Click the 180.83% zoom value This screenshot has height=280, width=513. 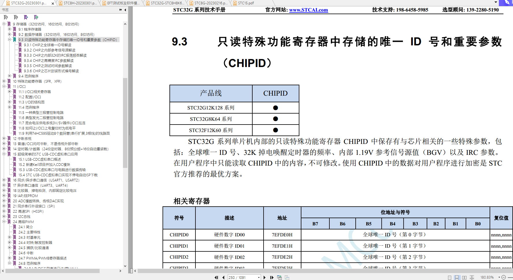(487, 277)
